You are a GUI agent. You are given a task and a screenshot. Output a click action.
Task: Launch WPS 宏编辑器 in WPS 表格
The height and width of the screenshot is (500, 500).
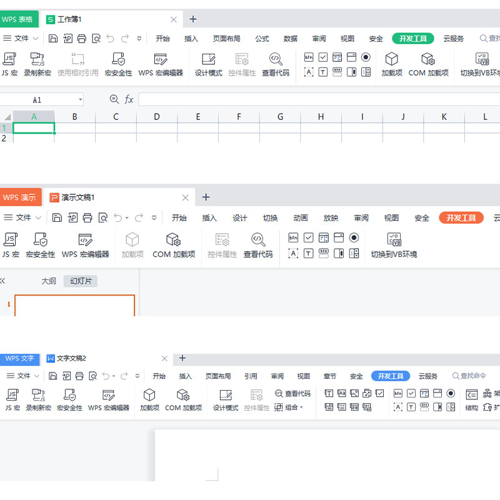pos(161,64)
